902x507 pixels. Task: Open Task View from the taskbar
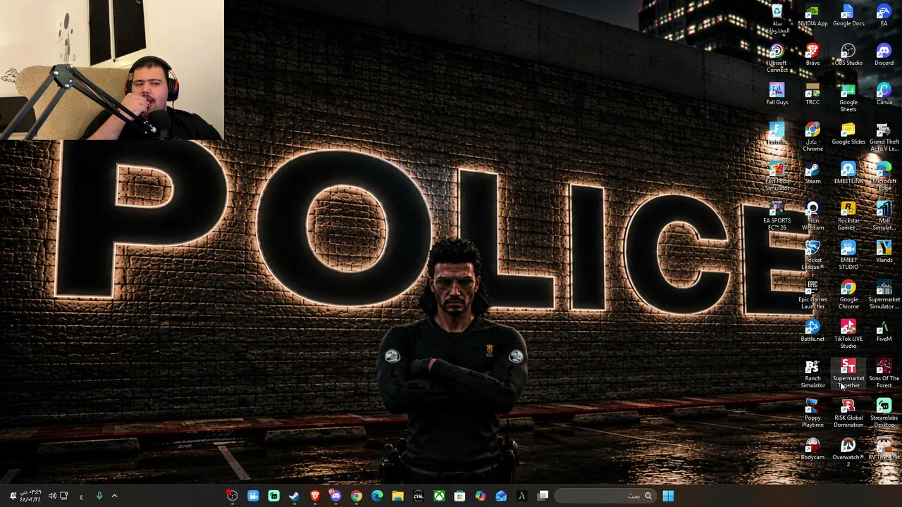tap(543, 496)
